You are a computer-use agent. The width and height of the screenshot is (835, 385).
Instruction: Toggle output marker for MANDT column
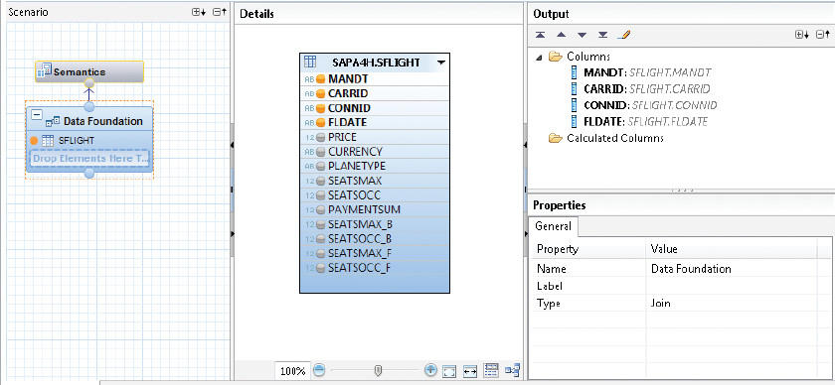(320, 79)
